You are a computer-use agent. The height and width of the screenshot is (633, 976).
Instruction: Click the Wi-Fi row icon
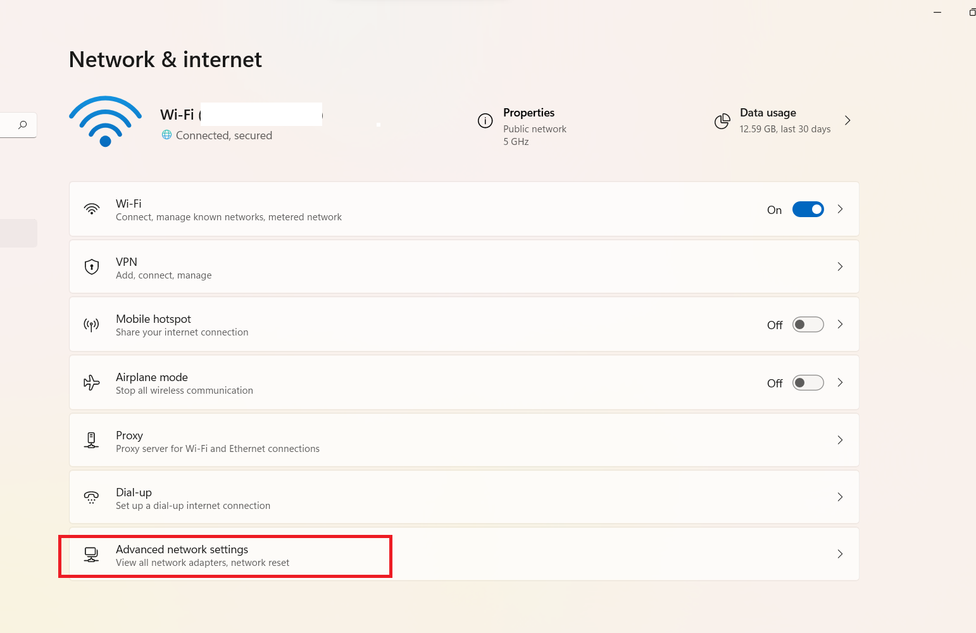(92, 209)
